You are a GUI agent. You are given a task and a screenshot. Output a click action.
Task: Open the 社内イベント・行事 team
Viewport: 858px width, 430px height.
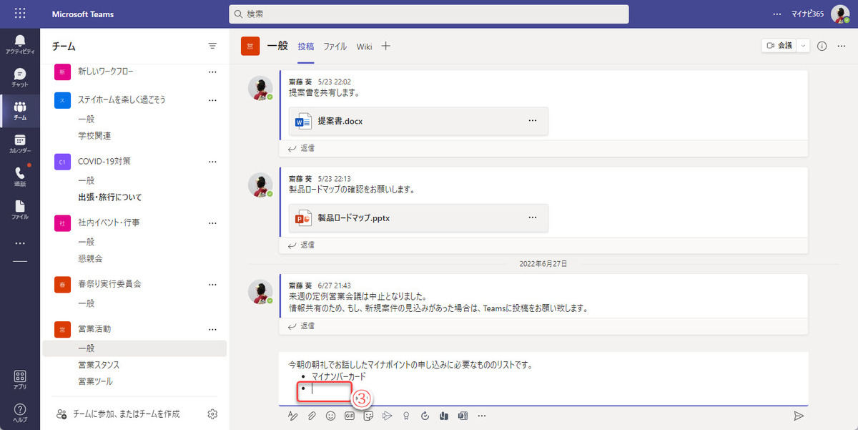click(109, 223)
